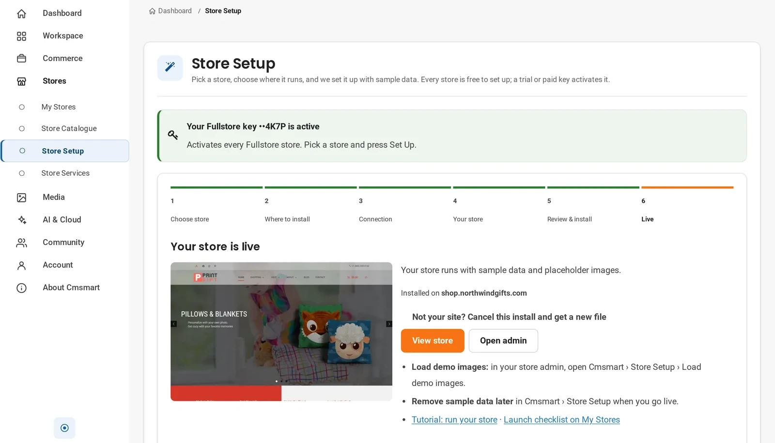Viewport: 775px width, 443px height.
Task: Click the Store Setup page title
Action: click(233, 63)
